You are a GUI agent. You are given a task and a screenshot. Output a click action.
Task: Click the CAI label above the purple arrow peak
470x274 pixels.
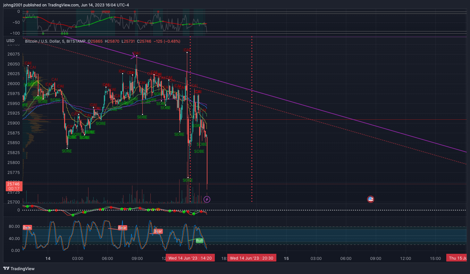pos(136,53)
